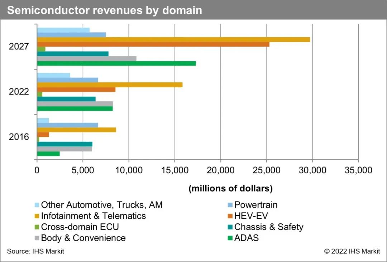The width and height of the screenshot is (387, 262).
Task: Click the HEV-EV legend color swatch
Action: tap(230, 216)
